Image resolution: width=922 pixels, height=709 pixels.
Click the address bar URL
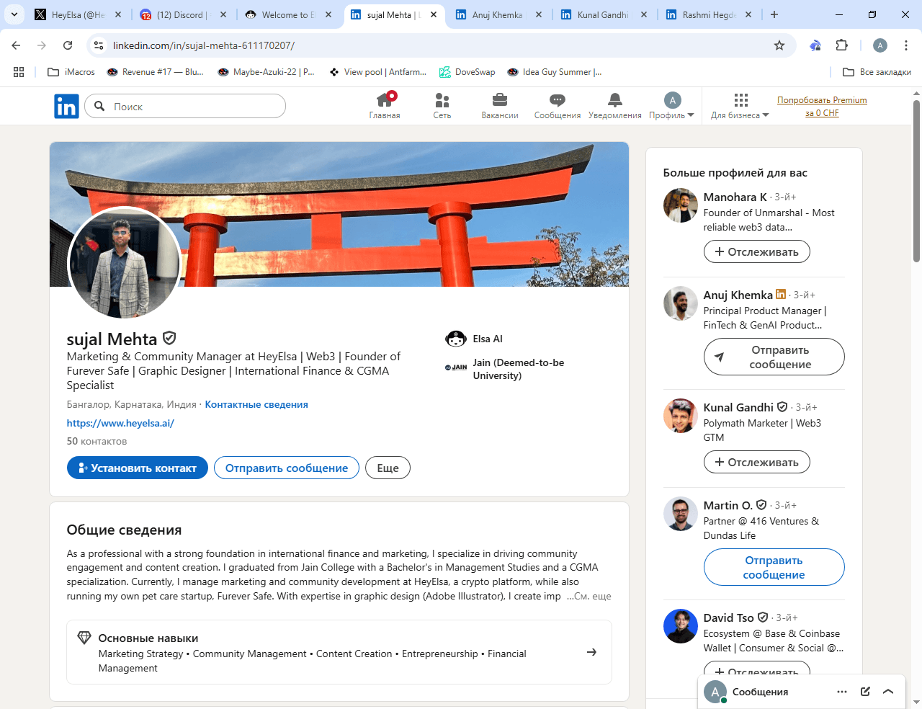(204, 45)
